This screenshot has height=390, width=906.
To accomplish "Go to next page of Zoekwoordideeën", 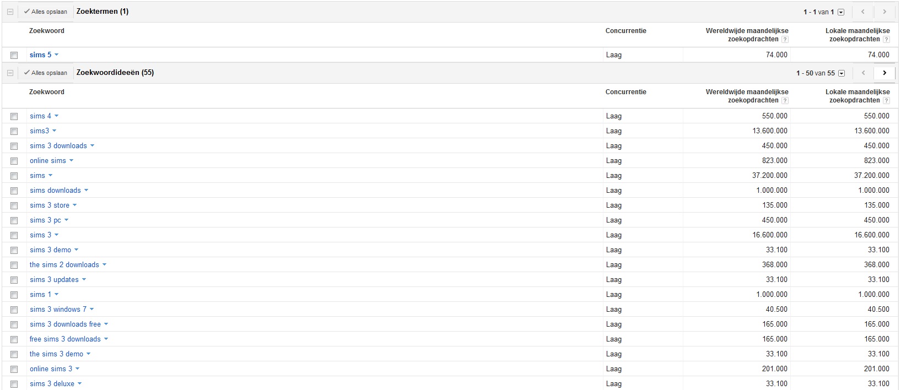I will pos(885,73).
